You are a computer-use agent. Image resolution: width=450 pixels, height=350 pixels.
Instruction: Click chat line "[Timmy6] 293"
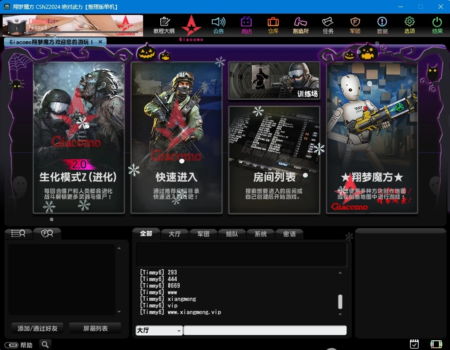(159, 272)
